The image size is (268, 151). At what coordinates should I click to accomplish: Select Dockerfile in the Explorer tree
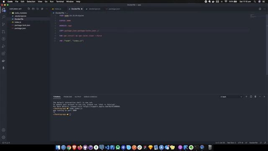(x=19, y=19)
